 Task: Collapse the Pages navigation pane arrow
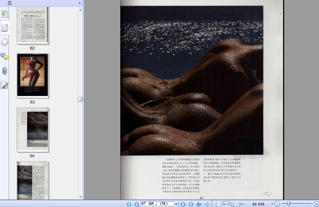80,3
